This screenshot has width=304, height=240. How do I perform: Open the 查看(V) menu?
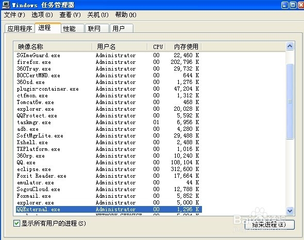(x=70, y=15)
